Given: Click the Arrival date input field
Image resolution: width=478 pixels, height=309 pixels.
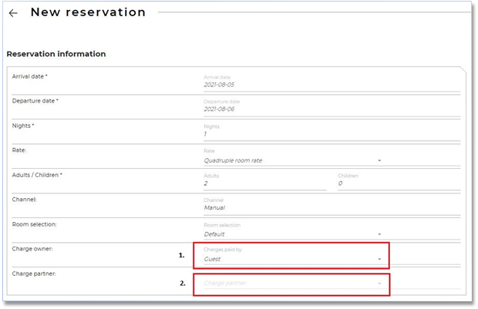Looking at the screenshot, I should 330,86.
